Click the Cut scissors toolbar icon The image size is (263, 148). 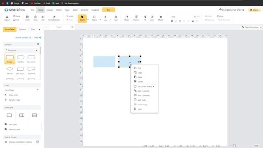point(43,18)
